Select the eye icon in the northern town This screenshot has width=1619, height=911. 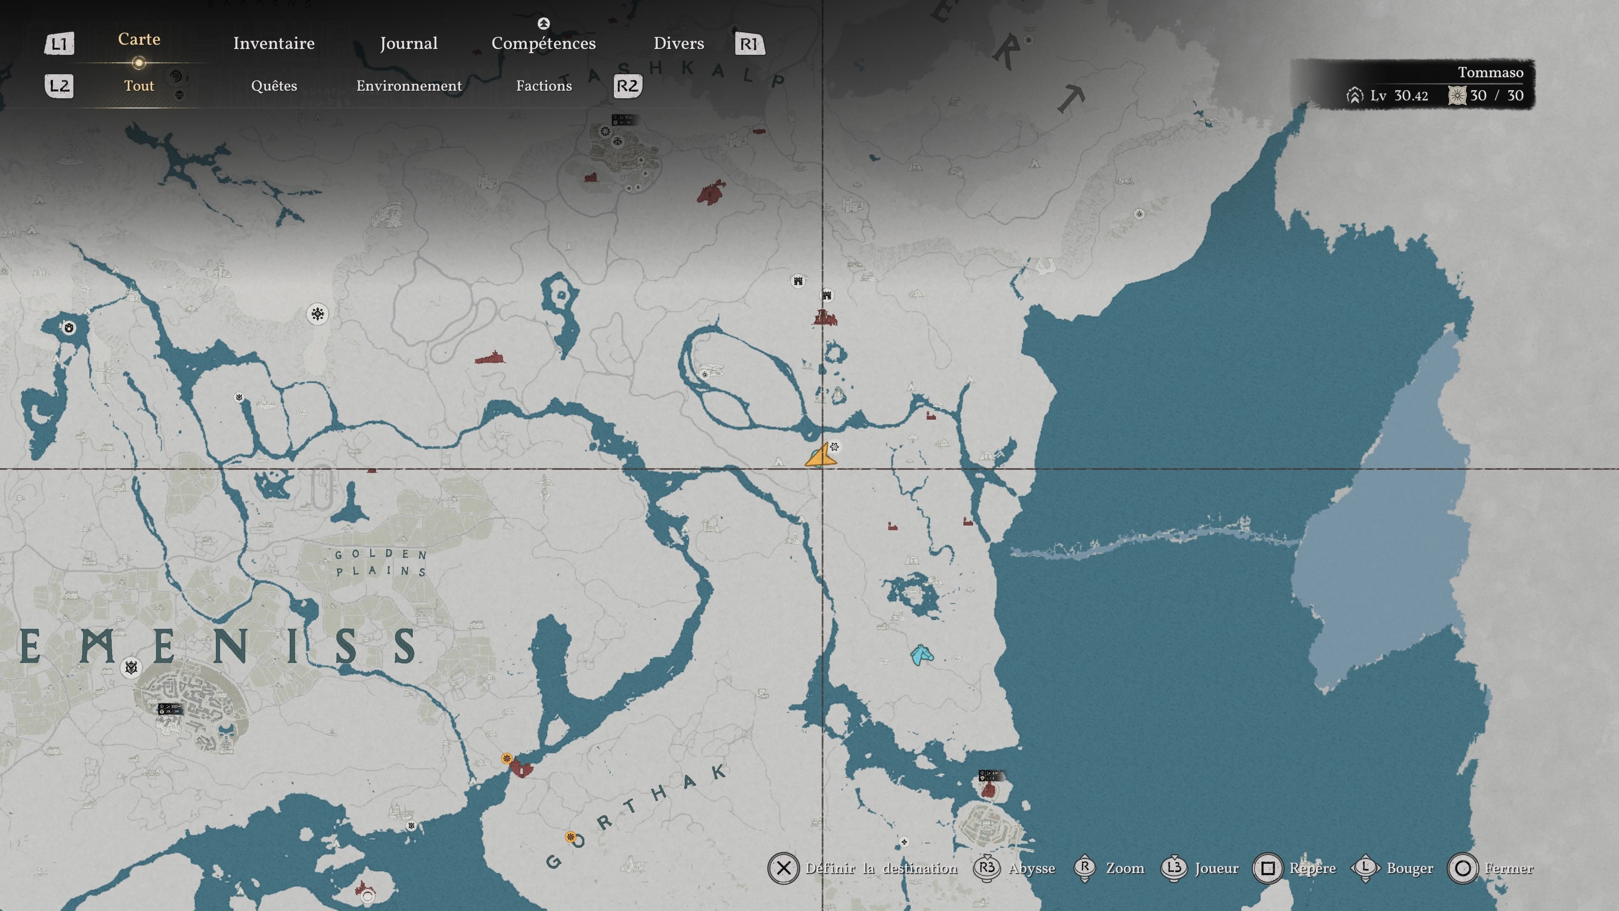pyautogui.click(x=617, y=141)
